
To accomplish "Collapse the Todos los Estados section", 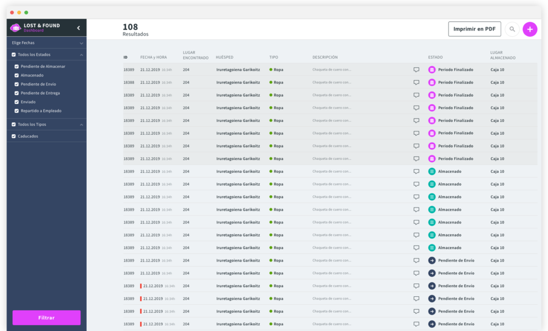I will point(81,55).
